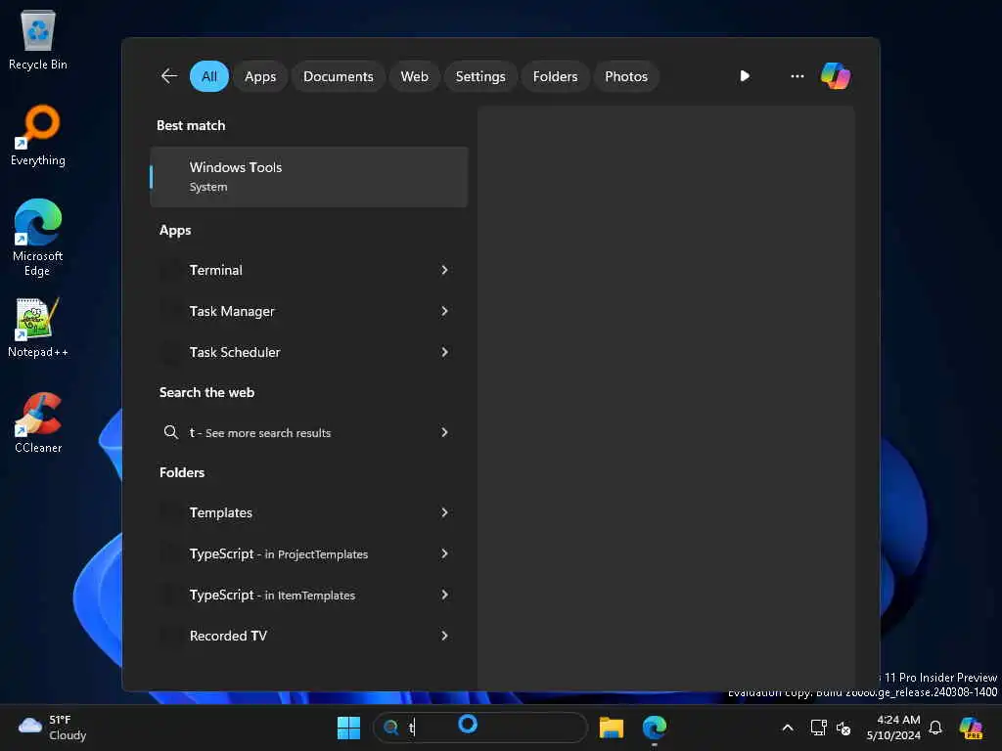The image size is (1002, 751).
Task: Open Copilot icon in search panel
Action: pos(836,76)
